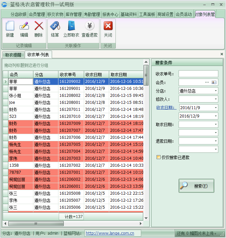Viewport: 226px width, 238px height.
Task: Expand the 分店 dropdown showing 道外总店
Action: click(215, 91)
